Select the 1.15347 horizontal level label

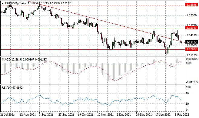pos(192,28)
